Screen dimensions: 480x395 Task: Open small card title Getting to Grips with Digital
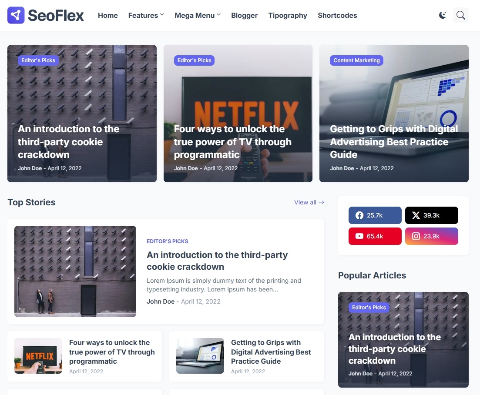coord(271,352)
